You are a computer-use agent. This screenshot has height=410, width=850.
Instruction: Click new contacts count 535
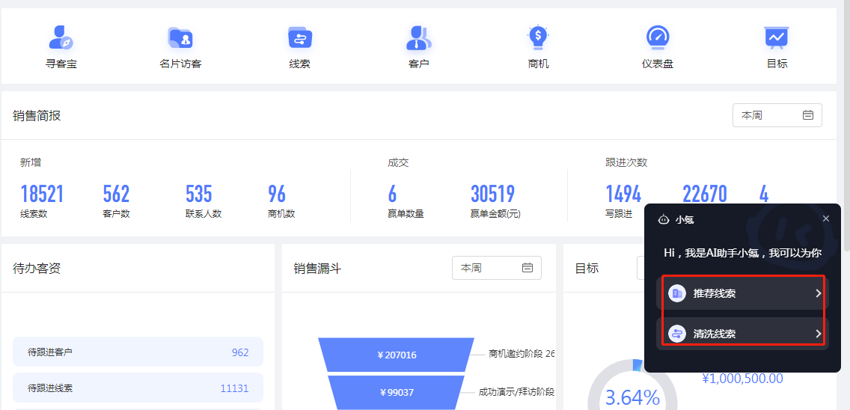coord(198,194)
